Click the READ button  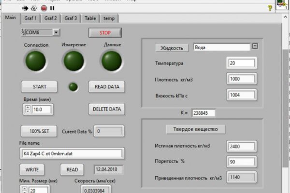[72, 170]
